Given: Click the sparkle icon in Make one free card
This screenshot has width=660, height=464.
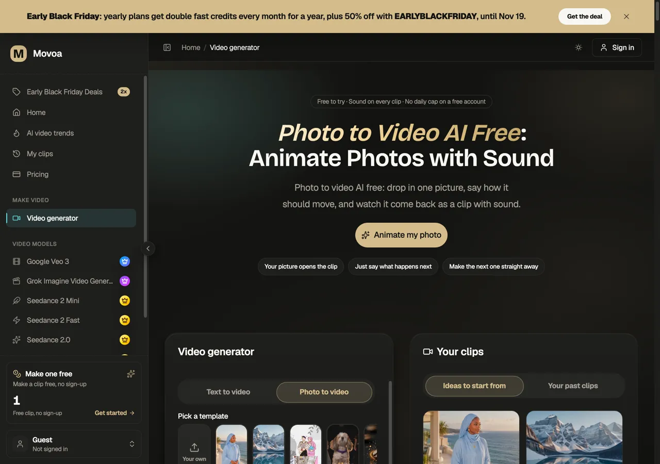Looking at the screenshot, I should coord(131,374).
